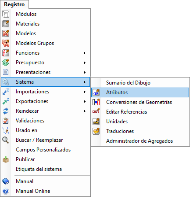The width and height of the screenshot is (193, 203).
Task: Expand the Presupuesto submenu arrow
Action: pyautogui.click(x=85, y=63)
